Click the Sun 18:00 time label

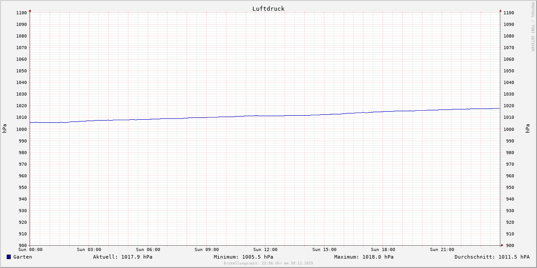(383, 250)
